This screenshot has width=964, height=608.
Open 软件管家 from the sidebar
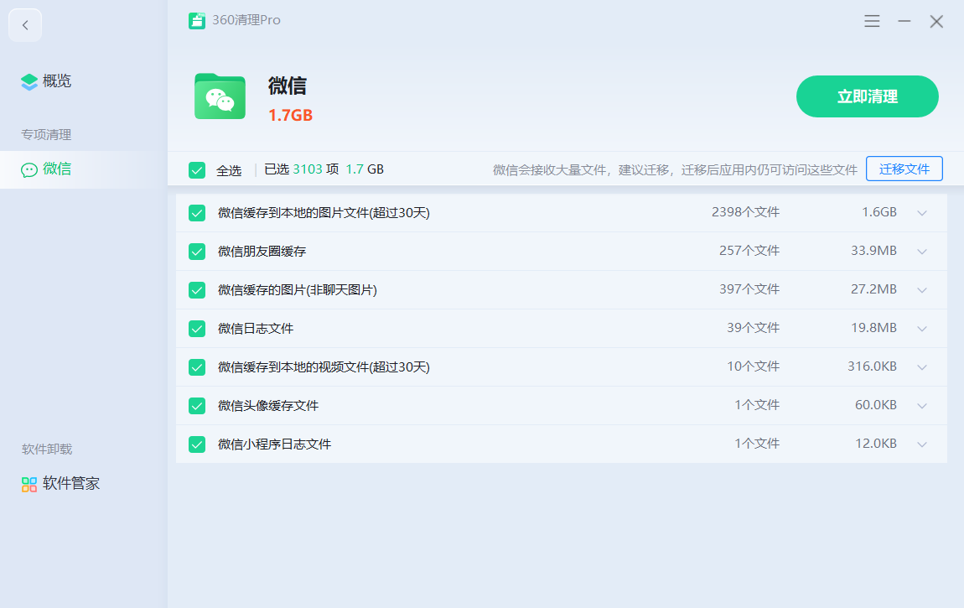point(71,484)
